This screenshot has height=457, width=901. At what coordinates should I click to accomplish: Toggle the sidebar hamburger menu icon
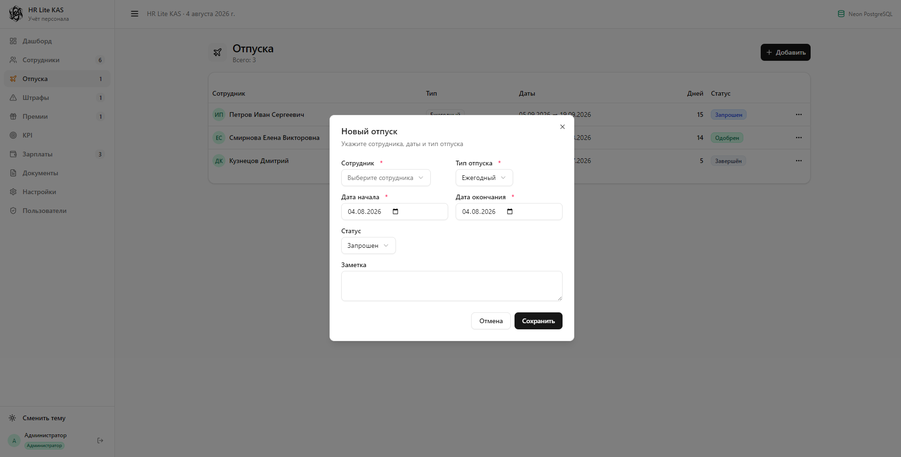point(135,14)
